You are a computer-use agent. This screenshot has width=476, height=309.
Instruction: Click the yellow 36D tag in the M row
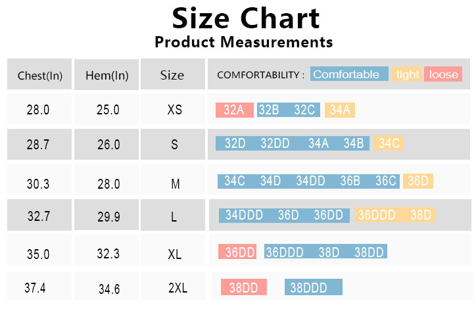tap(417, 181)
